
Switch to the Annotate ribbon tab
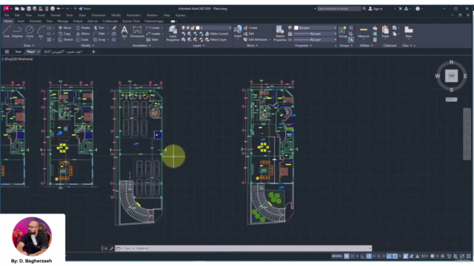[x=36, y=21]
